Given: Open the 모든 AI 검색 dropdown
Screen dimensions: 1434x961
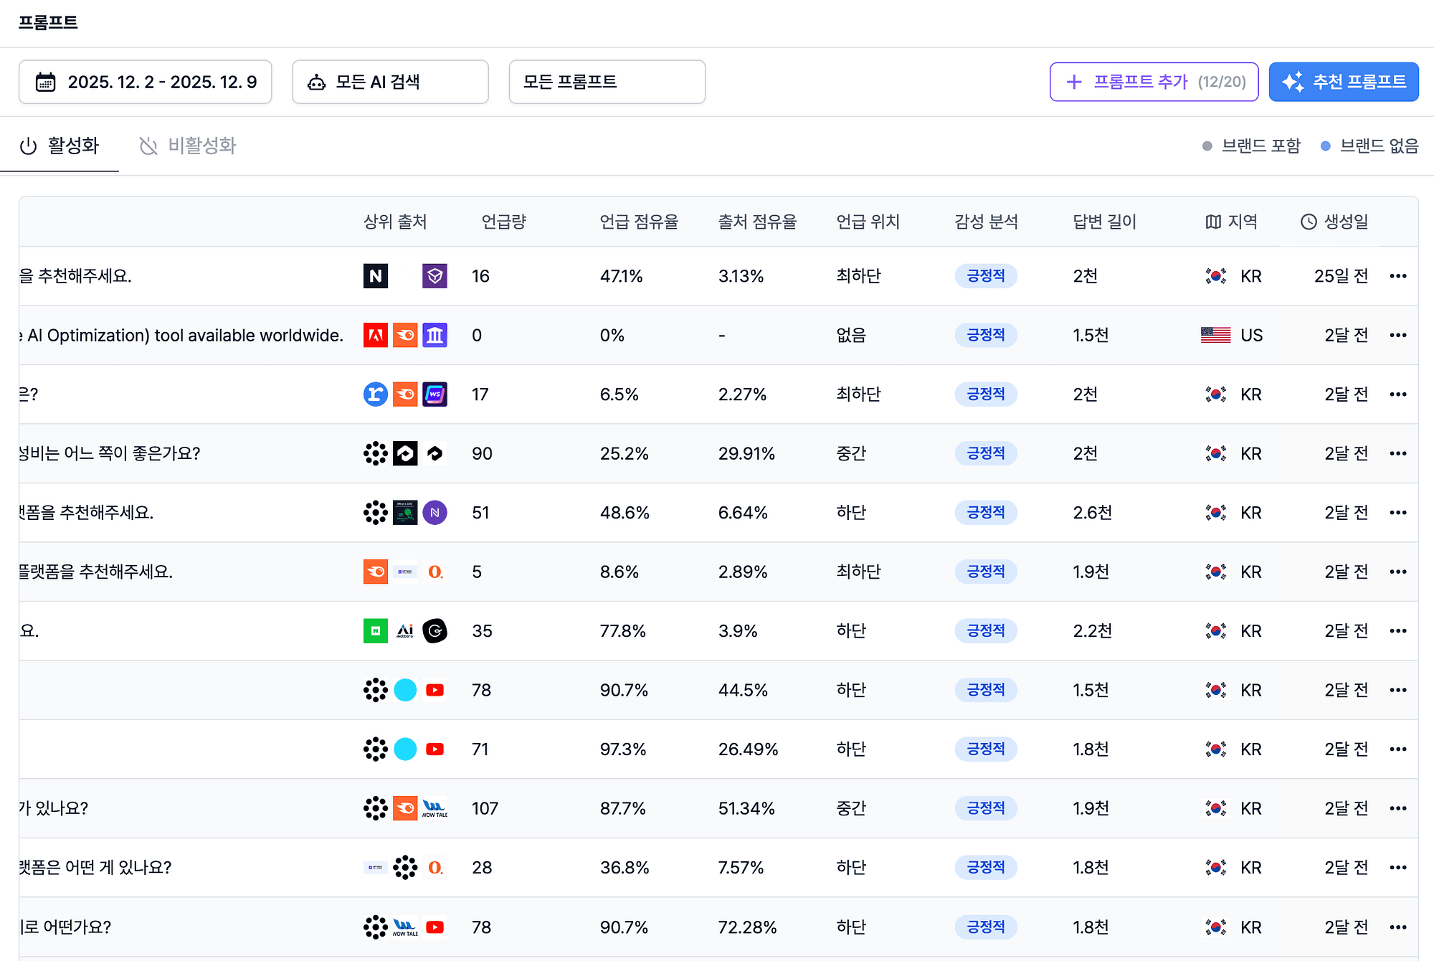Looking at the screenshot, I should (389, 81).
